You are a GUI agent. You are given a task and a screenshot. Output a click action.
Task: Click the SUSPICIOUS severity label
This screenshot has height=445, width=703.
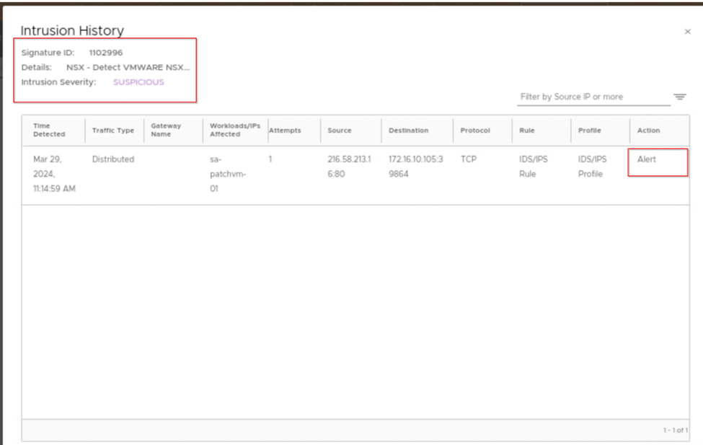pyautogui.click(x=138, y=82)
